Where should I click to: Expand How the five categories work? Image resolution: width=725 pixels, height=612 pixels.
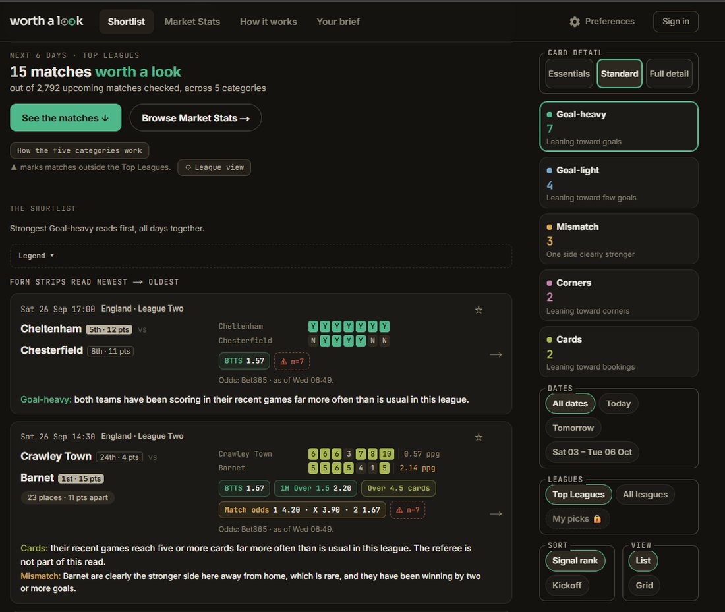[x=80, y=151]
